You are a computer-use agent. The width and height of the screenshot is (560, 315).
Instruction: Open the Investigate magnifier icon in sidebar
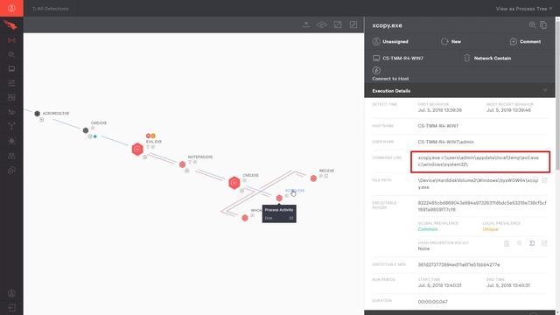pyautogui.click(x=11, y=54)
